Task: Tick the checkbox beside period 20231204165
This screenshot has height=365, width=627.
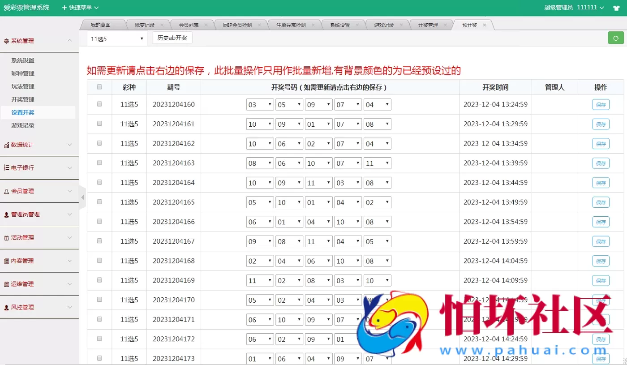Action: point(99,202)
